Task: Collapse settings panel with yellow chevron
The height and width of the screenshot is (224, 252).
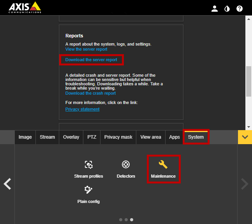Action: [x=245, y=137]
